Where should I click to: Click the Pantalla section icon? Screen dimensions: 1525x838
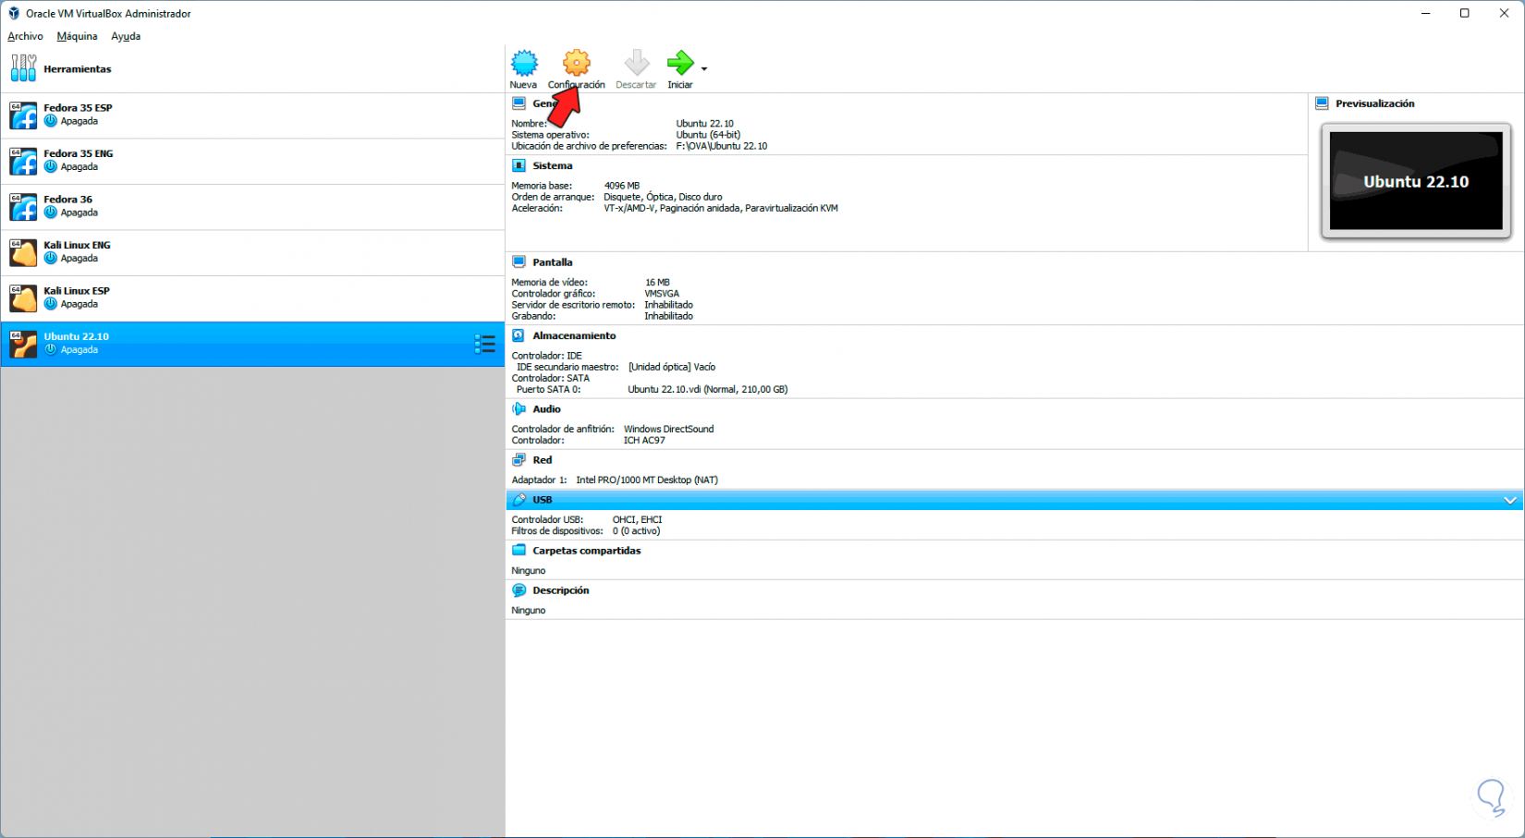(518, 262)
